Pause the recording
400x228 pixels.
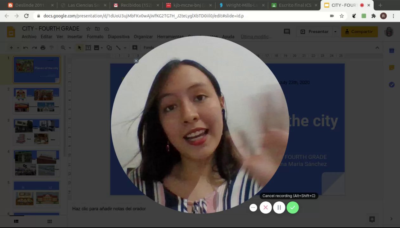tap(279, 207)
